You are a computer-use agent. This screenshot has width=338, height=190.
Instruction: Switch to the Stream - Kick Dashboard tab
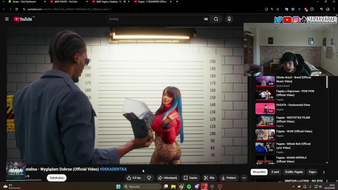(24, 2)
